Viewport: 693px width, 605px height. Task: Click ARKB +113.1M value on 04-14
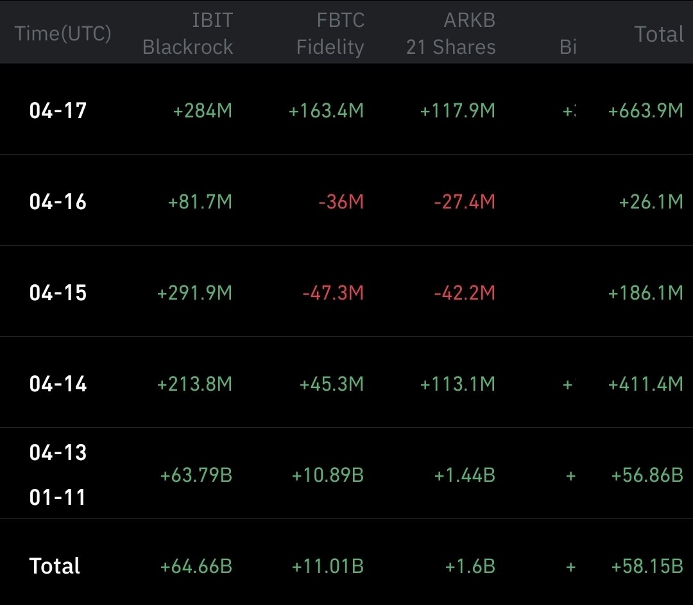click(458, 384)
